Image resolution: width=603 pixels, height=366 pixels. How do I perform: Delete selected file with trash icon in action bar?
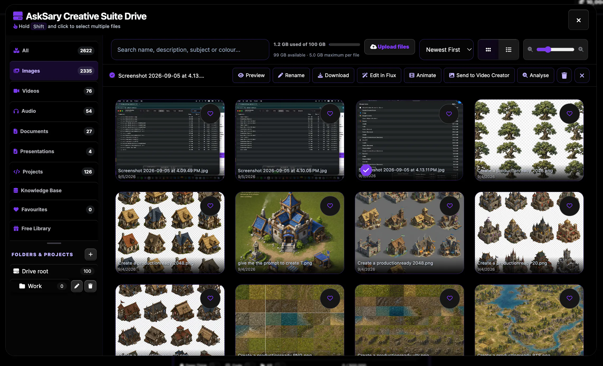click(564, 76)
